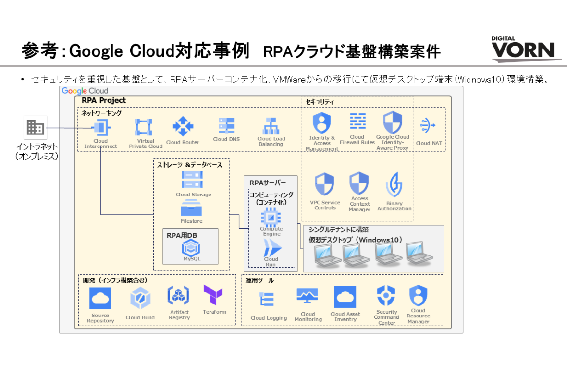Click the Security Command Center icon
The image size is (567, 365).
pos(386,296)
